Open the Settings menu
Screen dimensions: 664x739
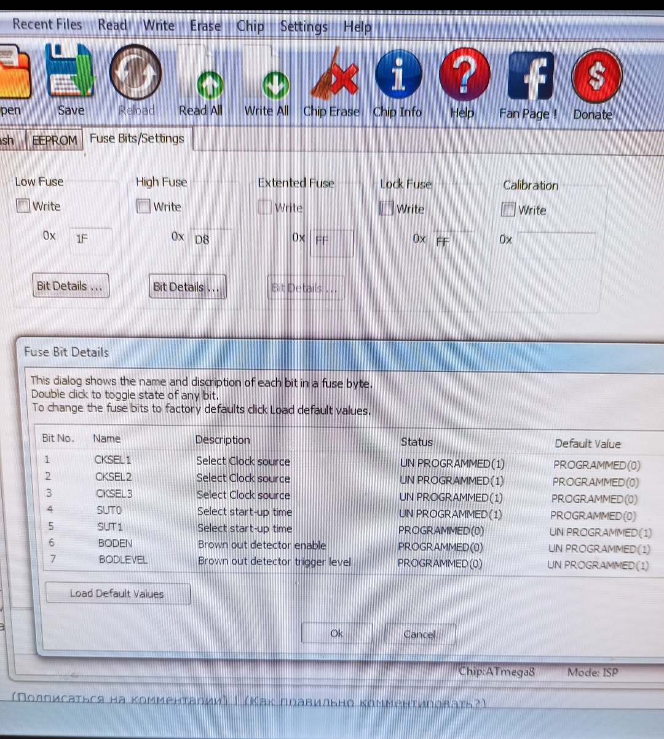(x=304, y=26)
